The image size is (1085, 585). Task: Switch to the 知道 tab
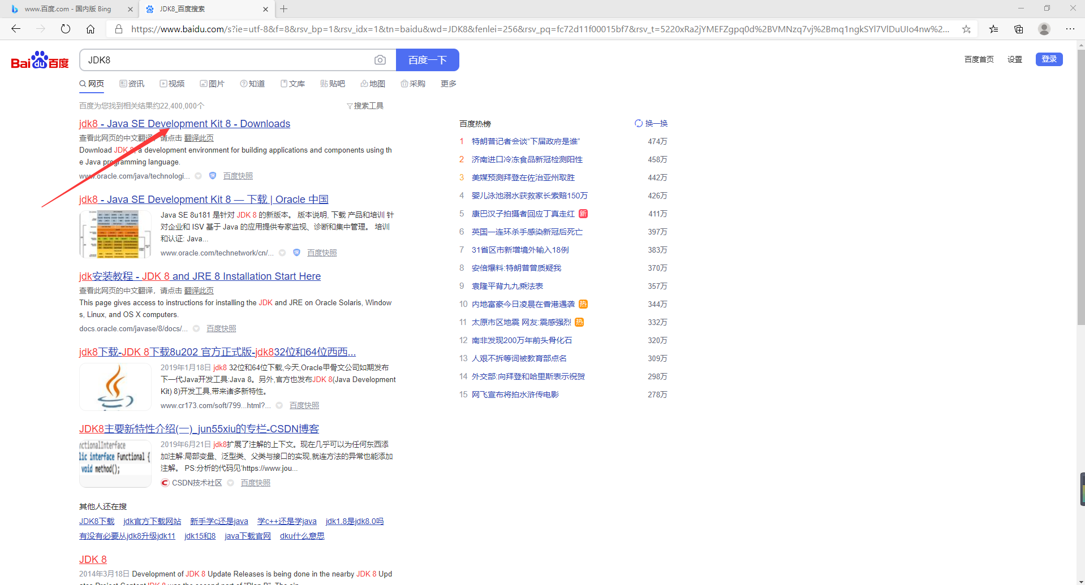[x=252, y=84]
